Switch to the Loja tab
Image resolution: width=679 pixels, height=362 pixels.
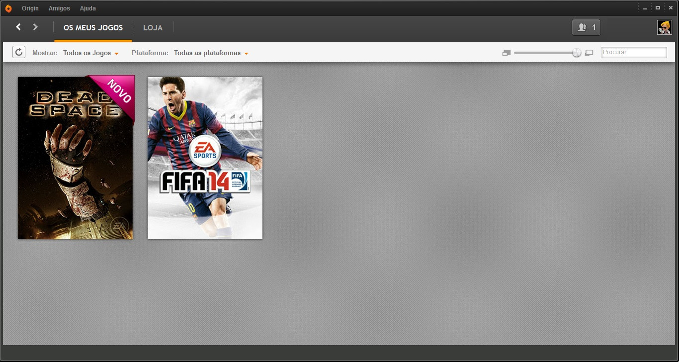tap(153, 28)
